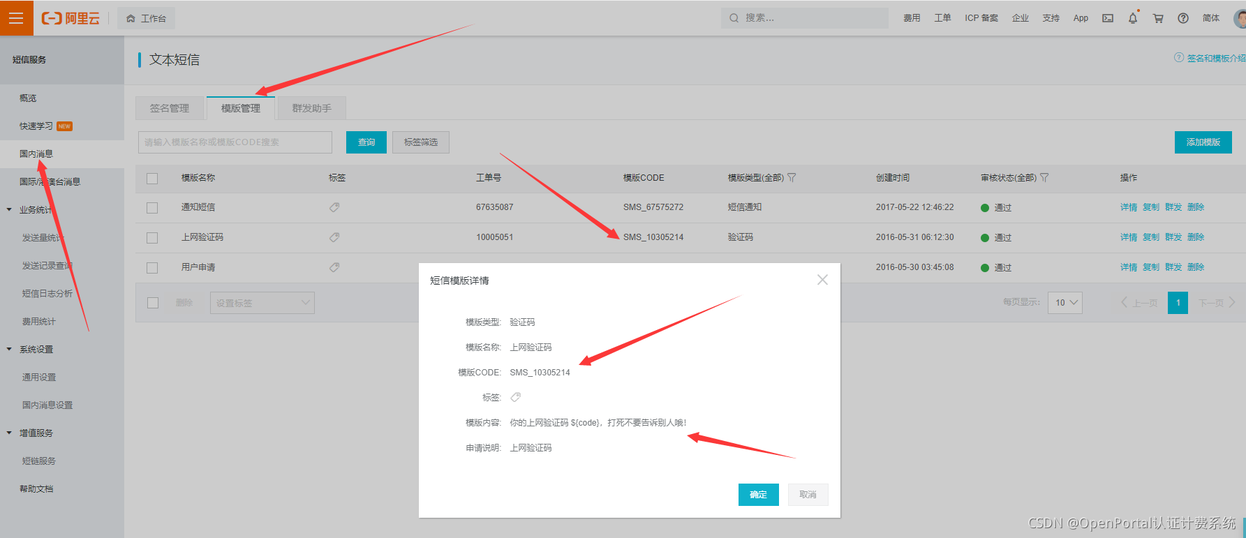This screenshot has width=1246, height=538.
Task: Click the 标签筛选 button
Action: click(421, 142)
